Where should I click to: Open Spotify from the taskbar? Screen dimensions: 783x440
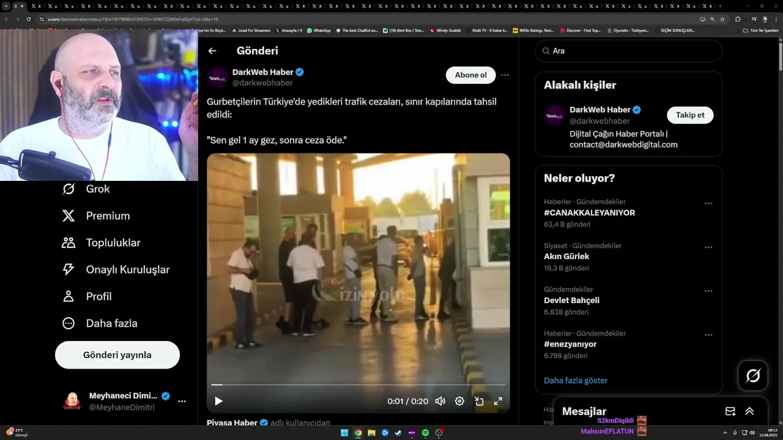(x=425, y=433)
